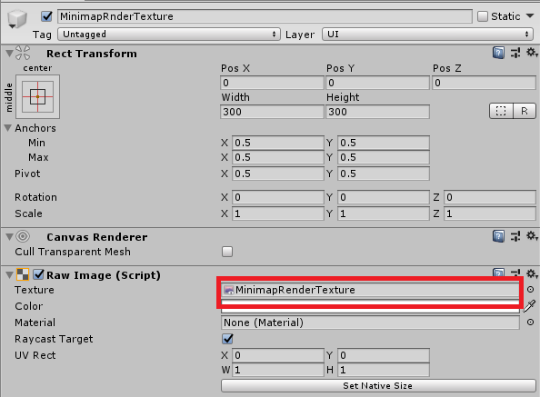This screenshot has height=397, width=540.
Task: Click Pivot X field
Action: pos(278,174)
